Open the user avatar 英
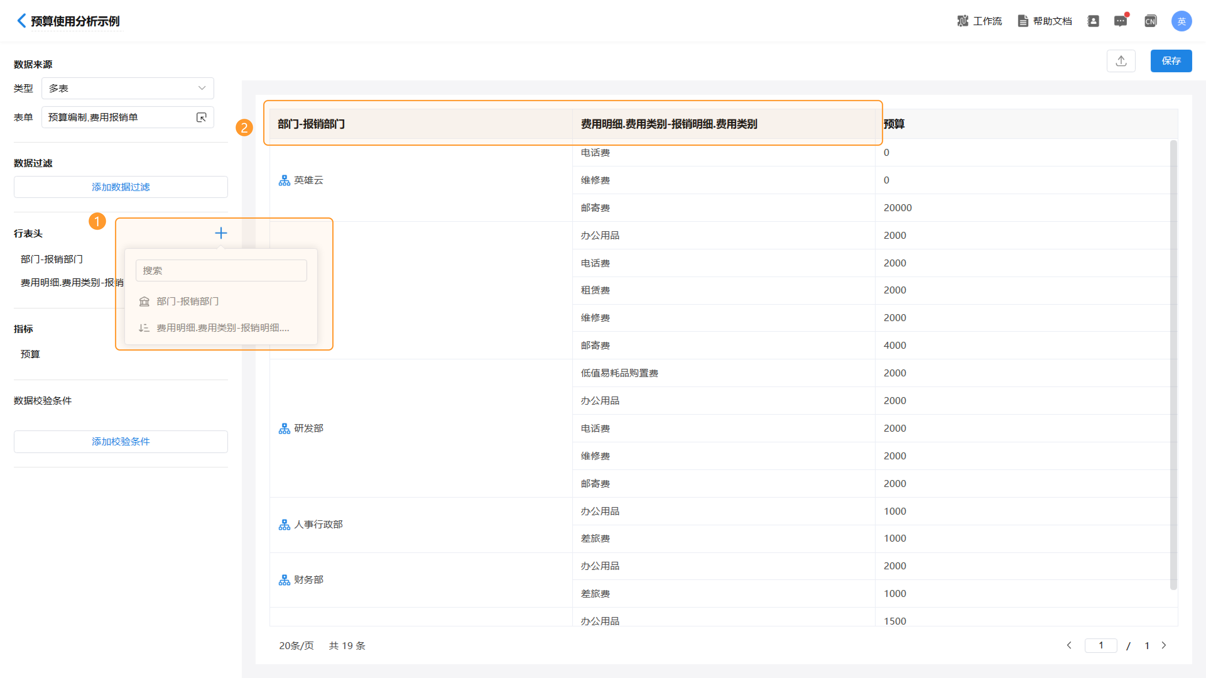The width and height of the screenshot is (1206, 678). [1182, 21]
